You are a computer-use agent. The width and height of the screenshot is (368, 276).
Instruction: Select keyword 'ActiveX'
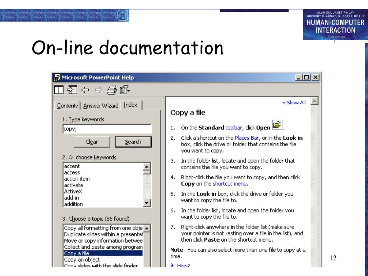(x=73, y=192)
